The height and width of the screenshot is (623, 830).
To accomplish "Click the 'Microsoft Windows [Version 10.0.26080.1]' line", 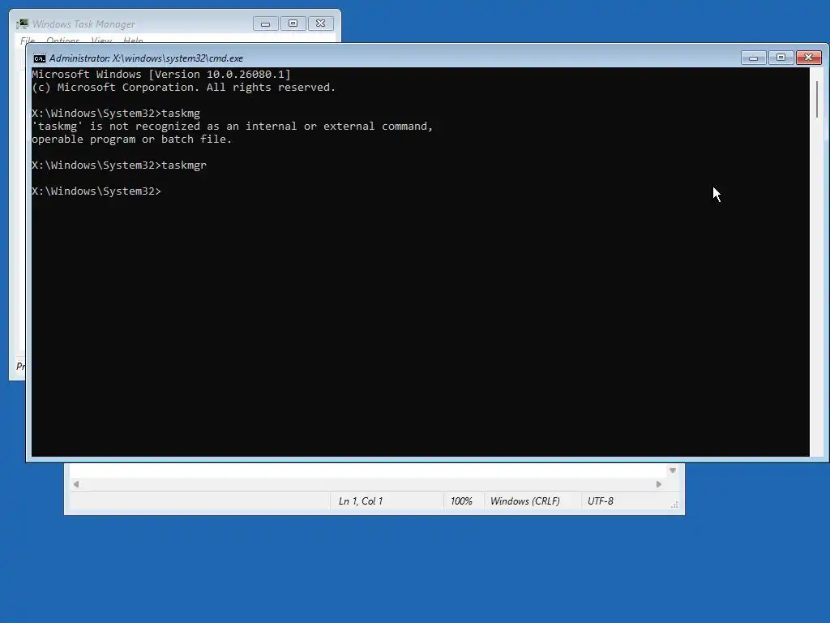I will 161,74.
